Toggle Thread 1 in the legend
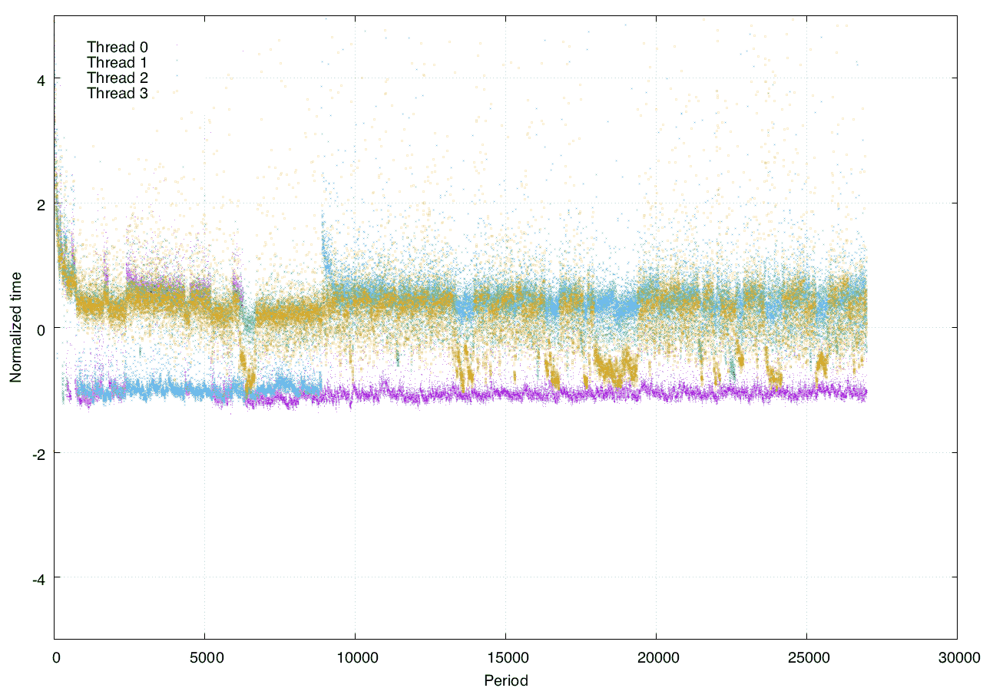 pos(117,62)
